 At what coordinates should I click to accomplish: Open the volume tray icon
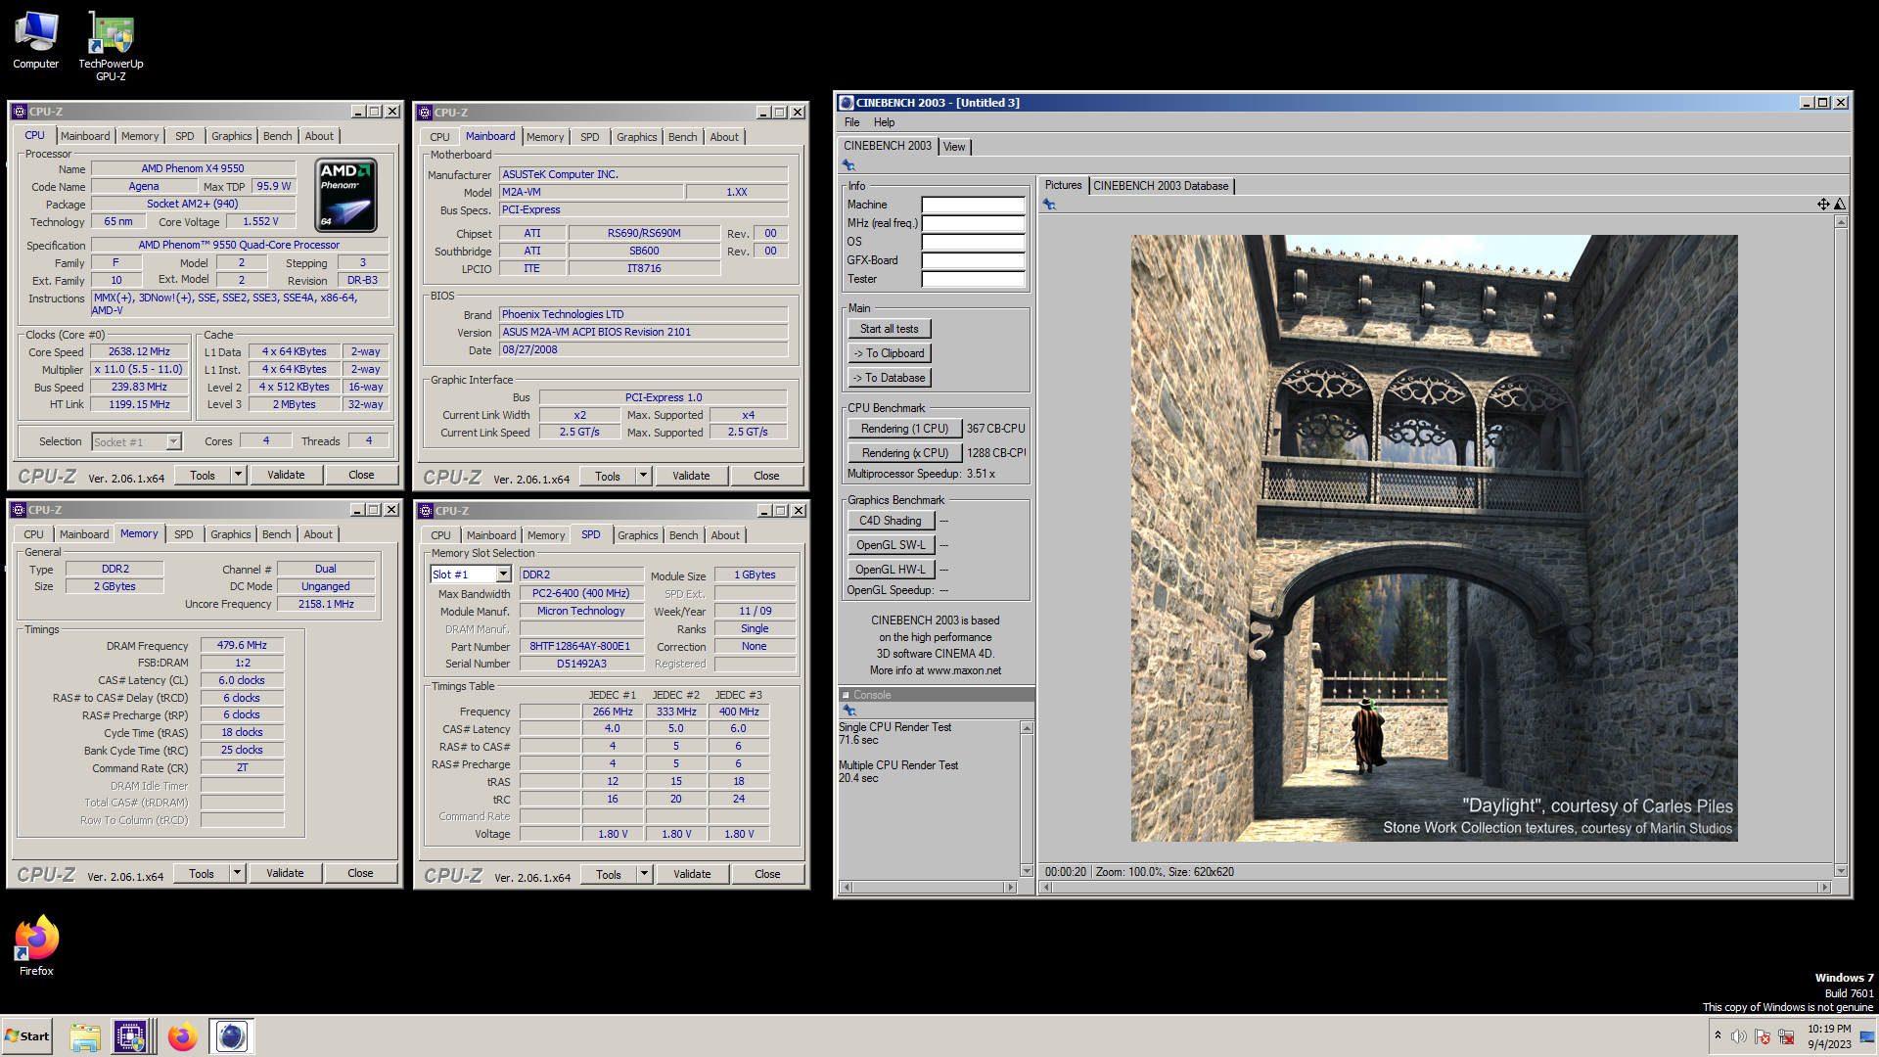(x=1739, y=1036)
